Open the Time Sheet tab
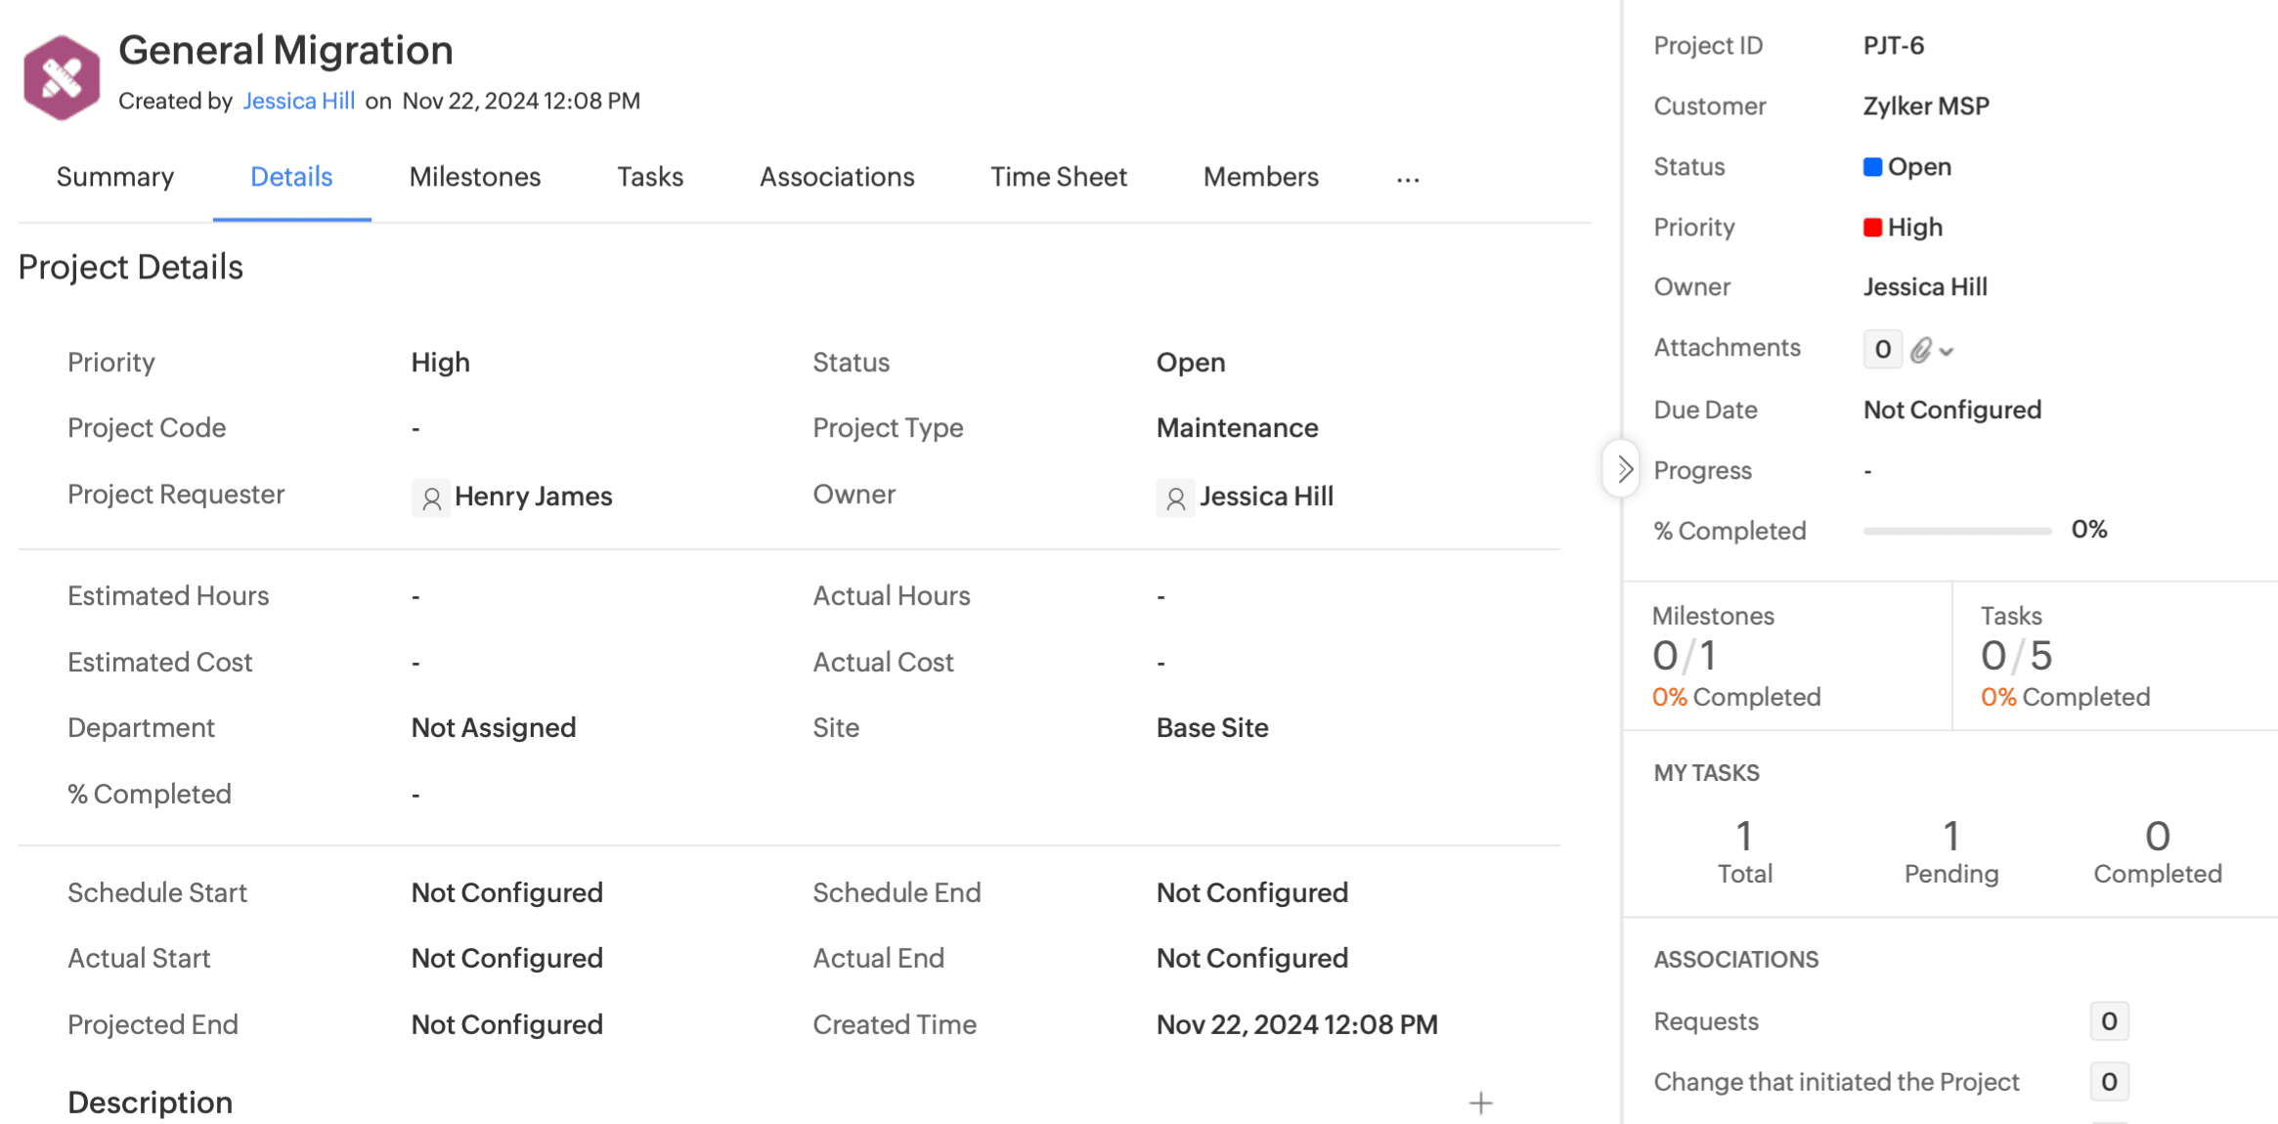2278x1124 pixels. tap(1058, 177)
